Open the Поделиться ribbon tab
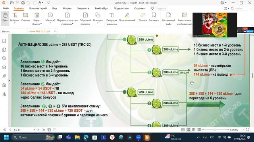This screenshot has height=142, width=254. 121,8
